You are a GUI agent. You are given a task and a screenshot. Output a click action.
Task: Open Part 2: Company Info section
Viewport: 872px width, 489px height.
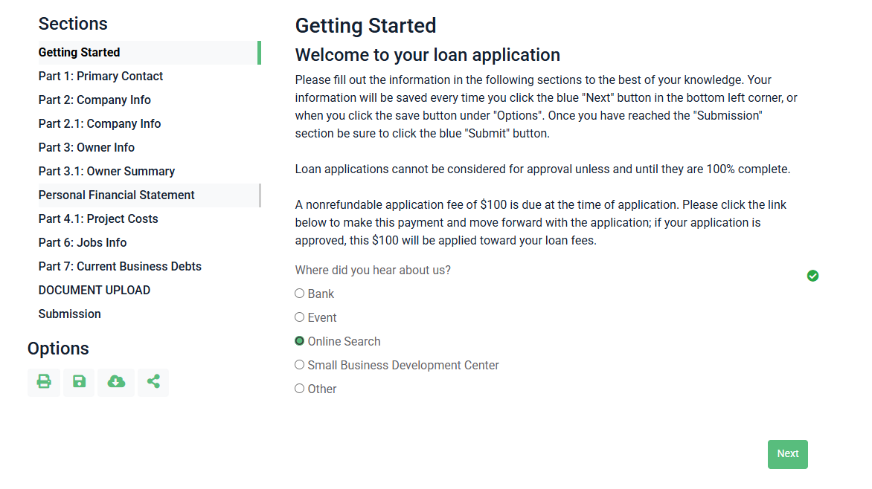point(94,100)
